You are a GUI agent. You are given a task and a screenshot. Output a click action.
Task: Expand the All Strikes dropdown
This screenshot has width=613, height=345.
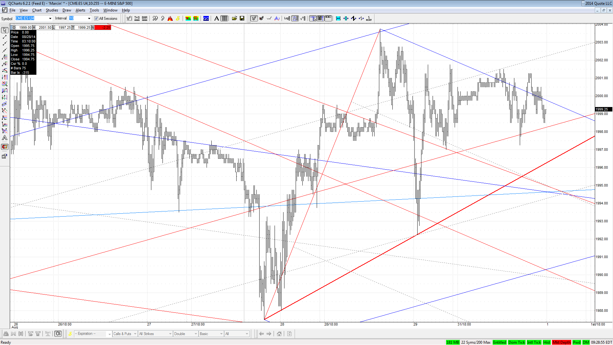(170, 334)
